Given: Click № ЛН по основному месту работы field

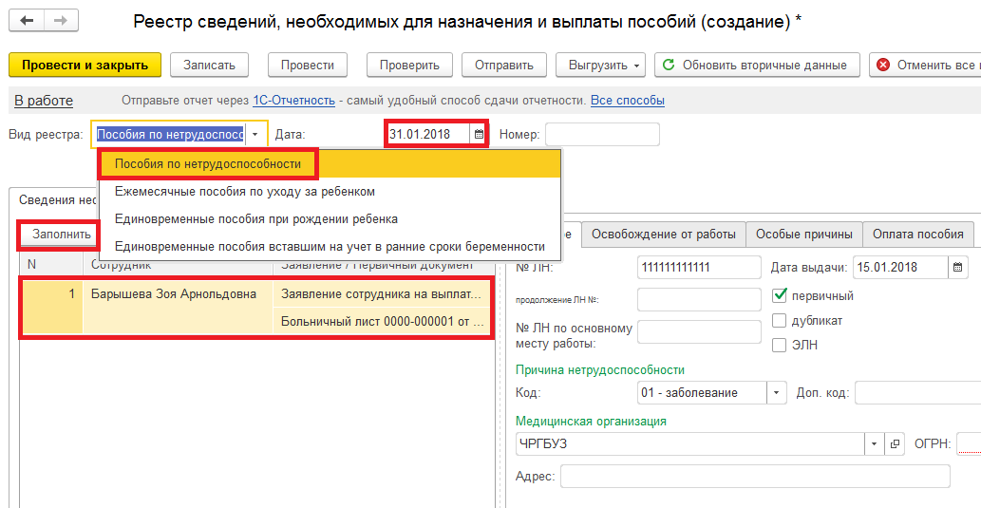Looking at the screenshot, I should point(699,331).
